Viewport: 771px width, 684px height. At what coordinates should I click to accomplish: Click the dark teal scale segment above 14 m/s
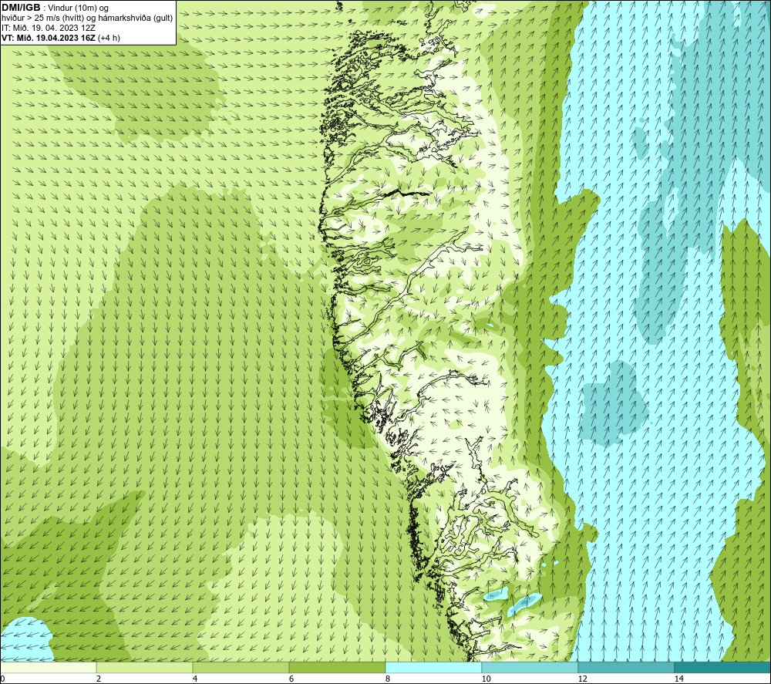pyautogui.click(x=723, y=667)
